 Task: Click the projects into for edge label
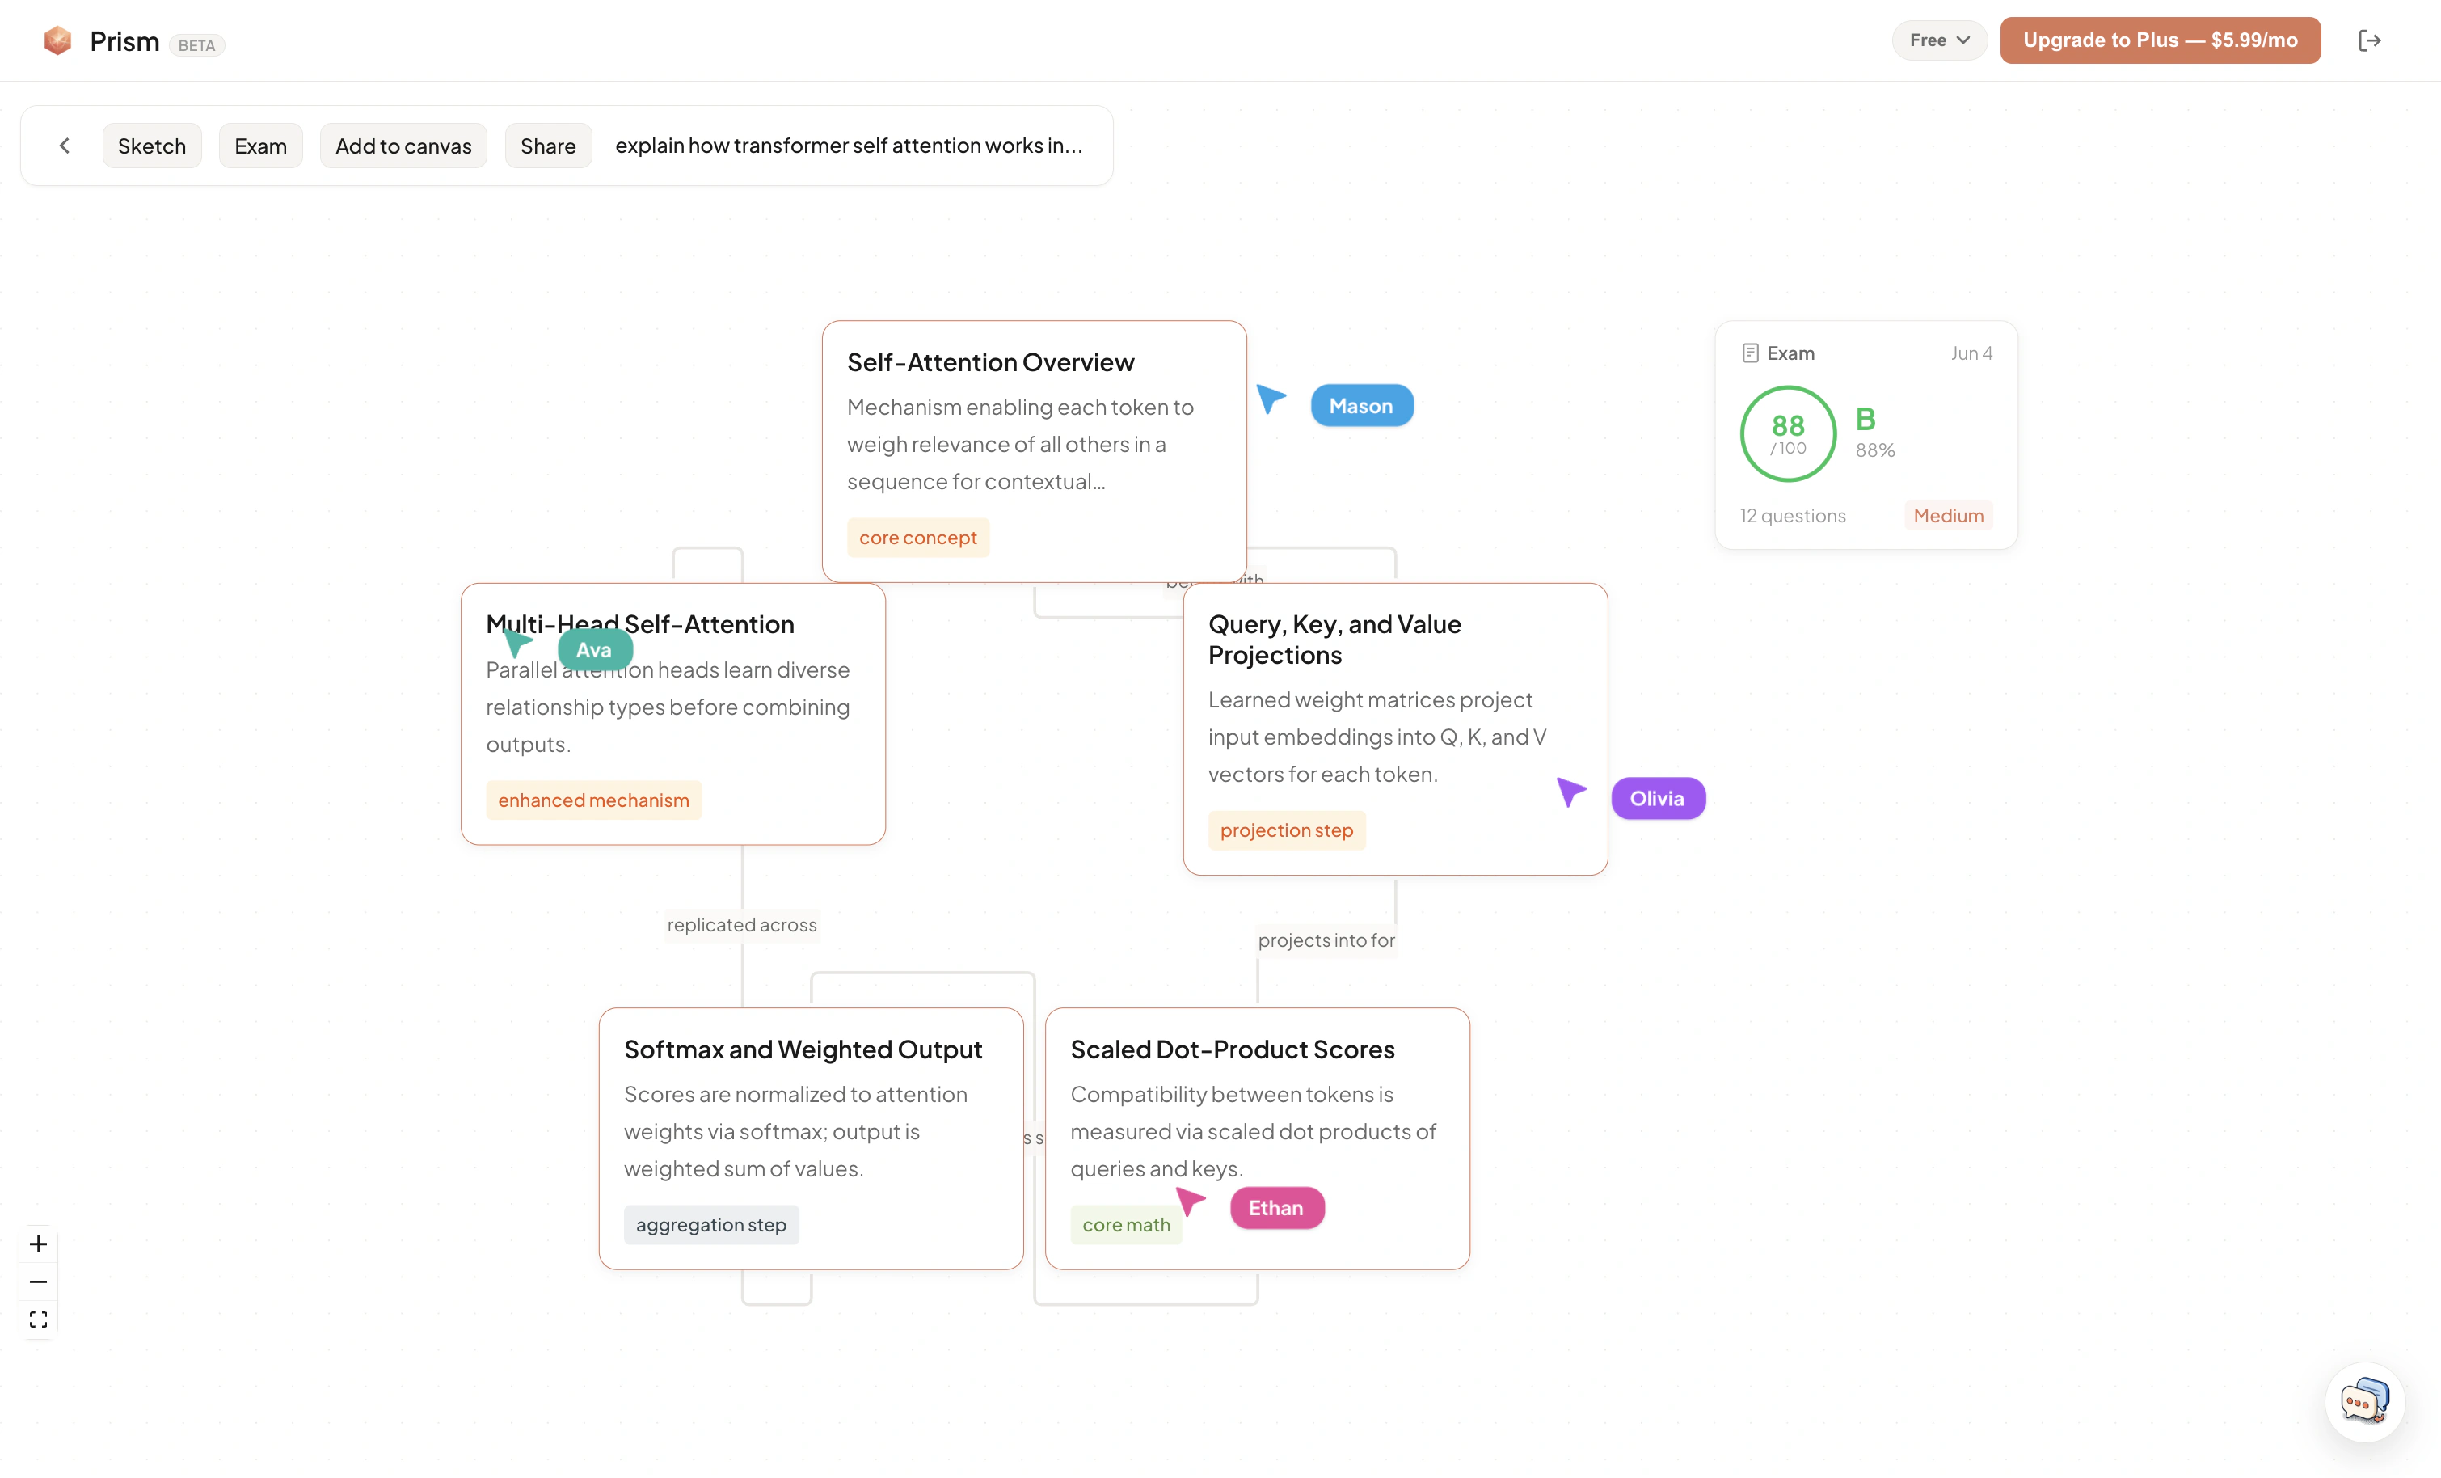[1326, 940]
